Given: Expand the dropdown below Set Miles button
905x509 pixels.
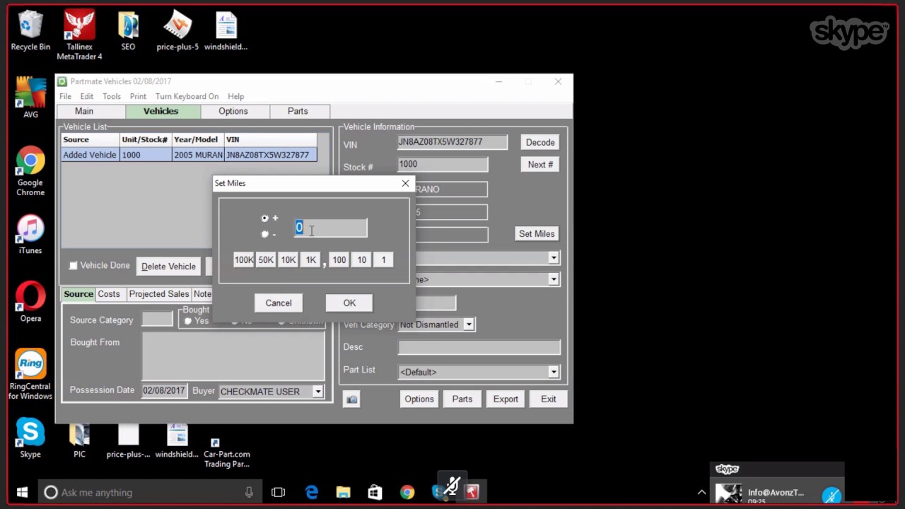Looking at the screenshot, I should point(554,258).
